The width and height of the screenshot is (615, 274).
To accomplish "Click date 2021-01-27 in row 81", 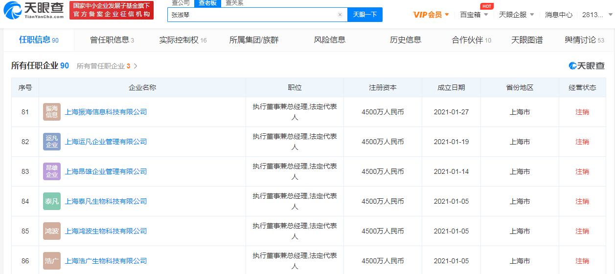I will [451, 112].
